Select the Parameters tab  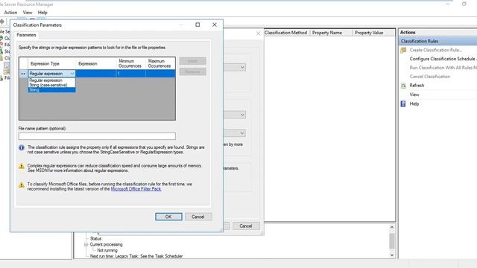click(x=26, y=35)
